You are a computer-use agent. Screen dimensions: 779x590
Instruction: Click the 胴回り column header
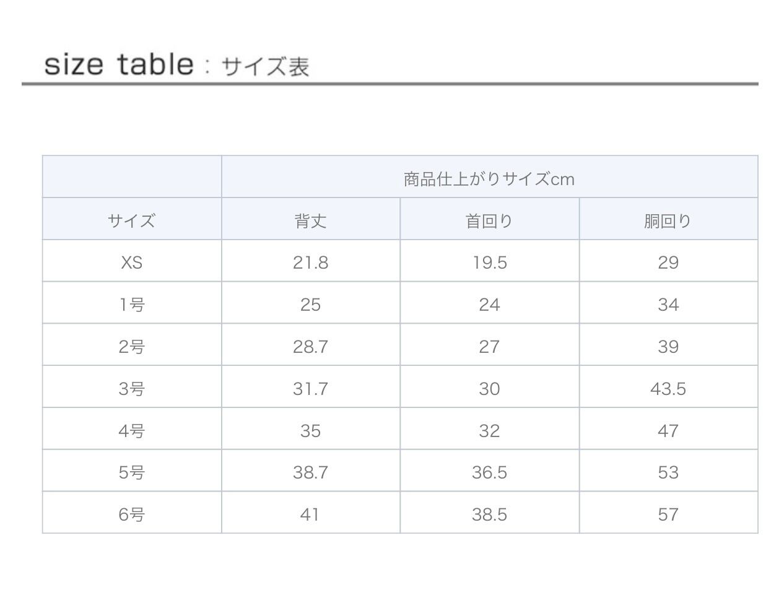point(668,220)
